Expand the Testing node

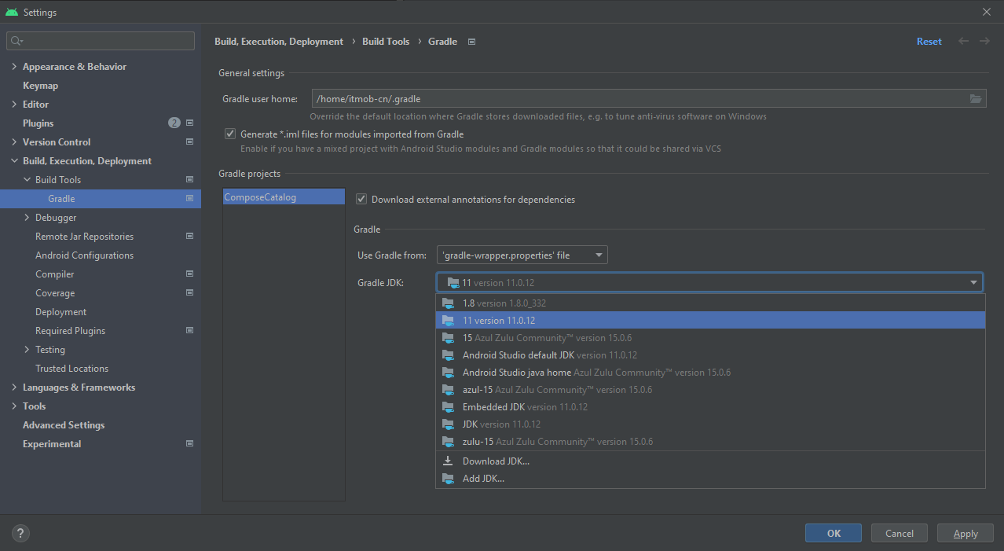[x=27, y=350]
